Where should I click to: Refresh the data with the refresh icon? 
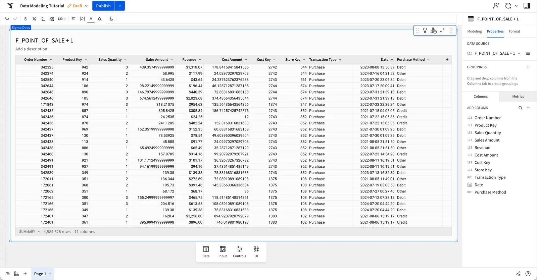508,6
